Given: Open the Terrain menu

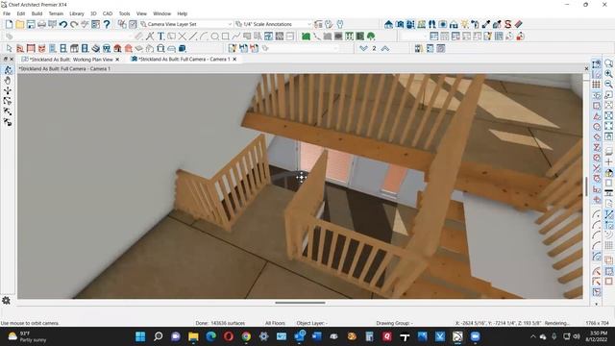Looking at the screenshot, I should [56, 13].
